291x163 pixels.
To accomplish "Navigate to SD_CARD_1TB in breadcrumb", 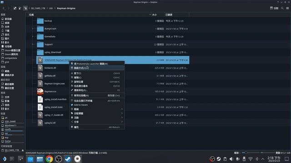I will click(x=38, y=8).
